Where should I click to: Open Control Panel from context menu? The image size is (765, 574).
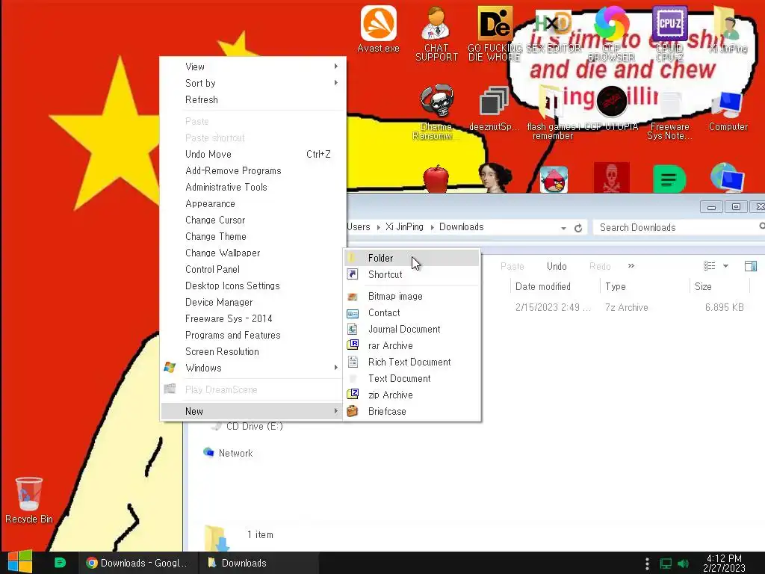253,269
